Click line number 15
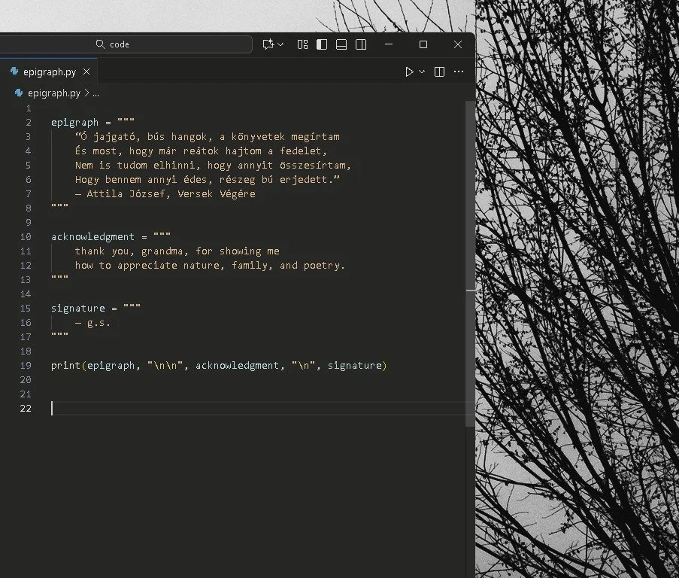The height and width of the screenshot is (578, 679). pos(26,309)
